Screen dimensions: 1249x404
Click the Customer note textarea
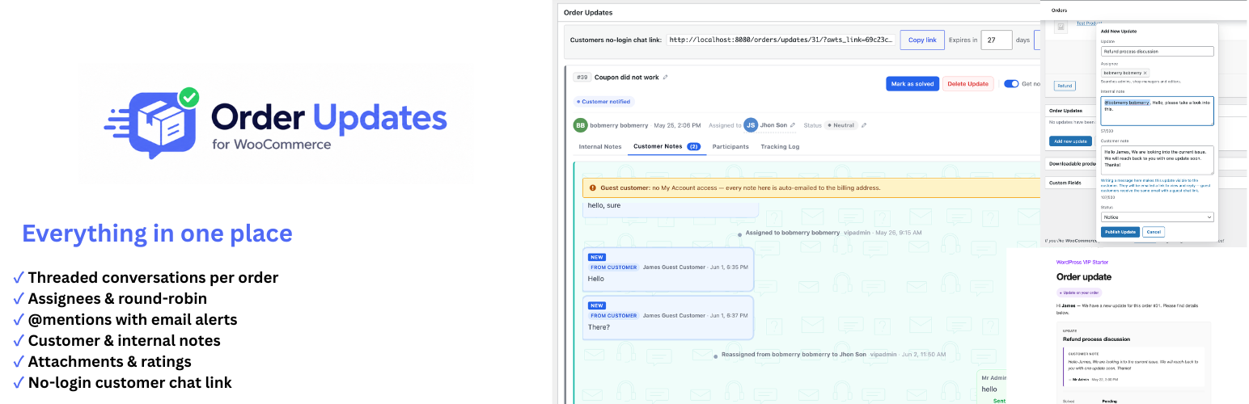pos(1157,160)
